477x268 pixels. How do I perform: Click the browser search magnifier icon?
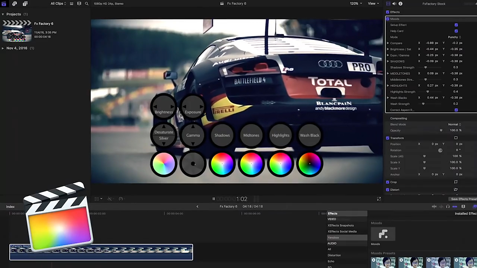click(x=87, y=4)
